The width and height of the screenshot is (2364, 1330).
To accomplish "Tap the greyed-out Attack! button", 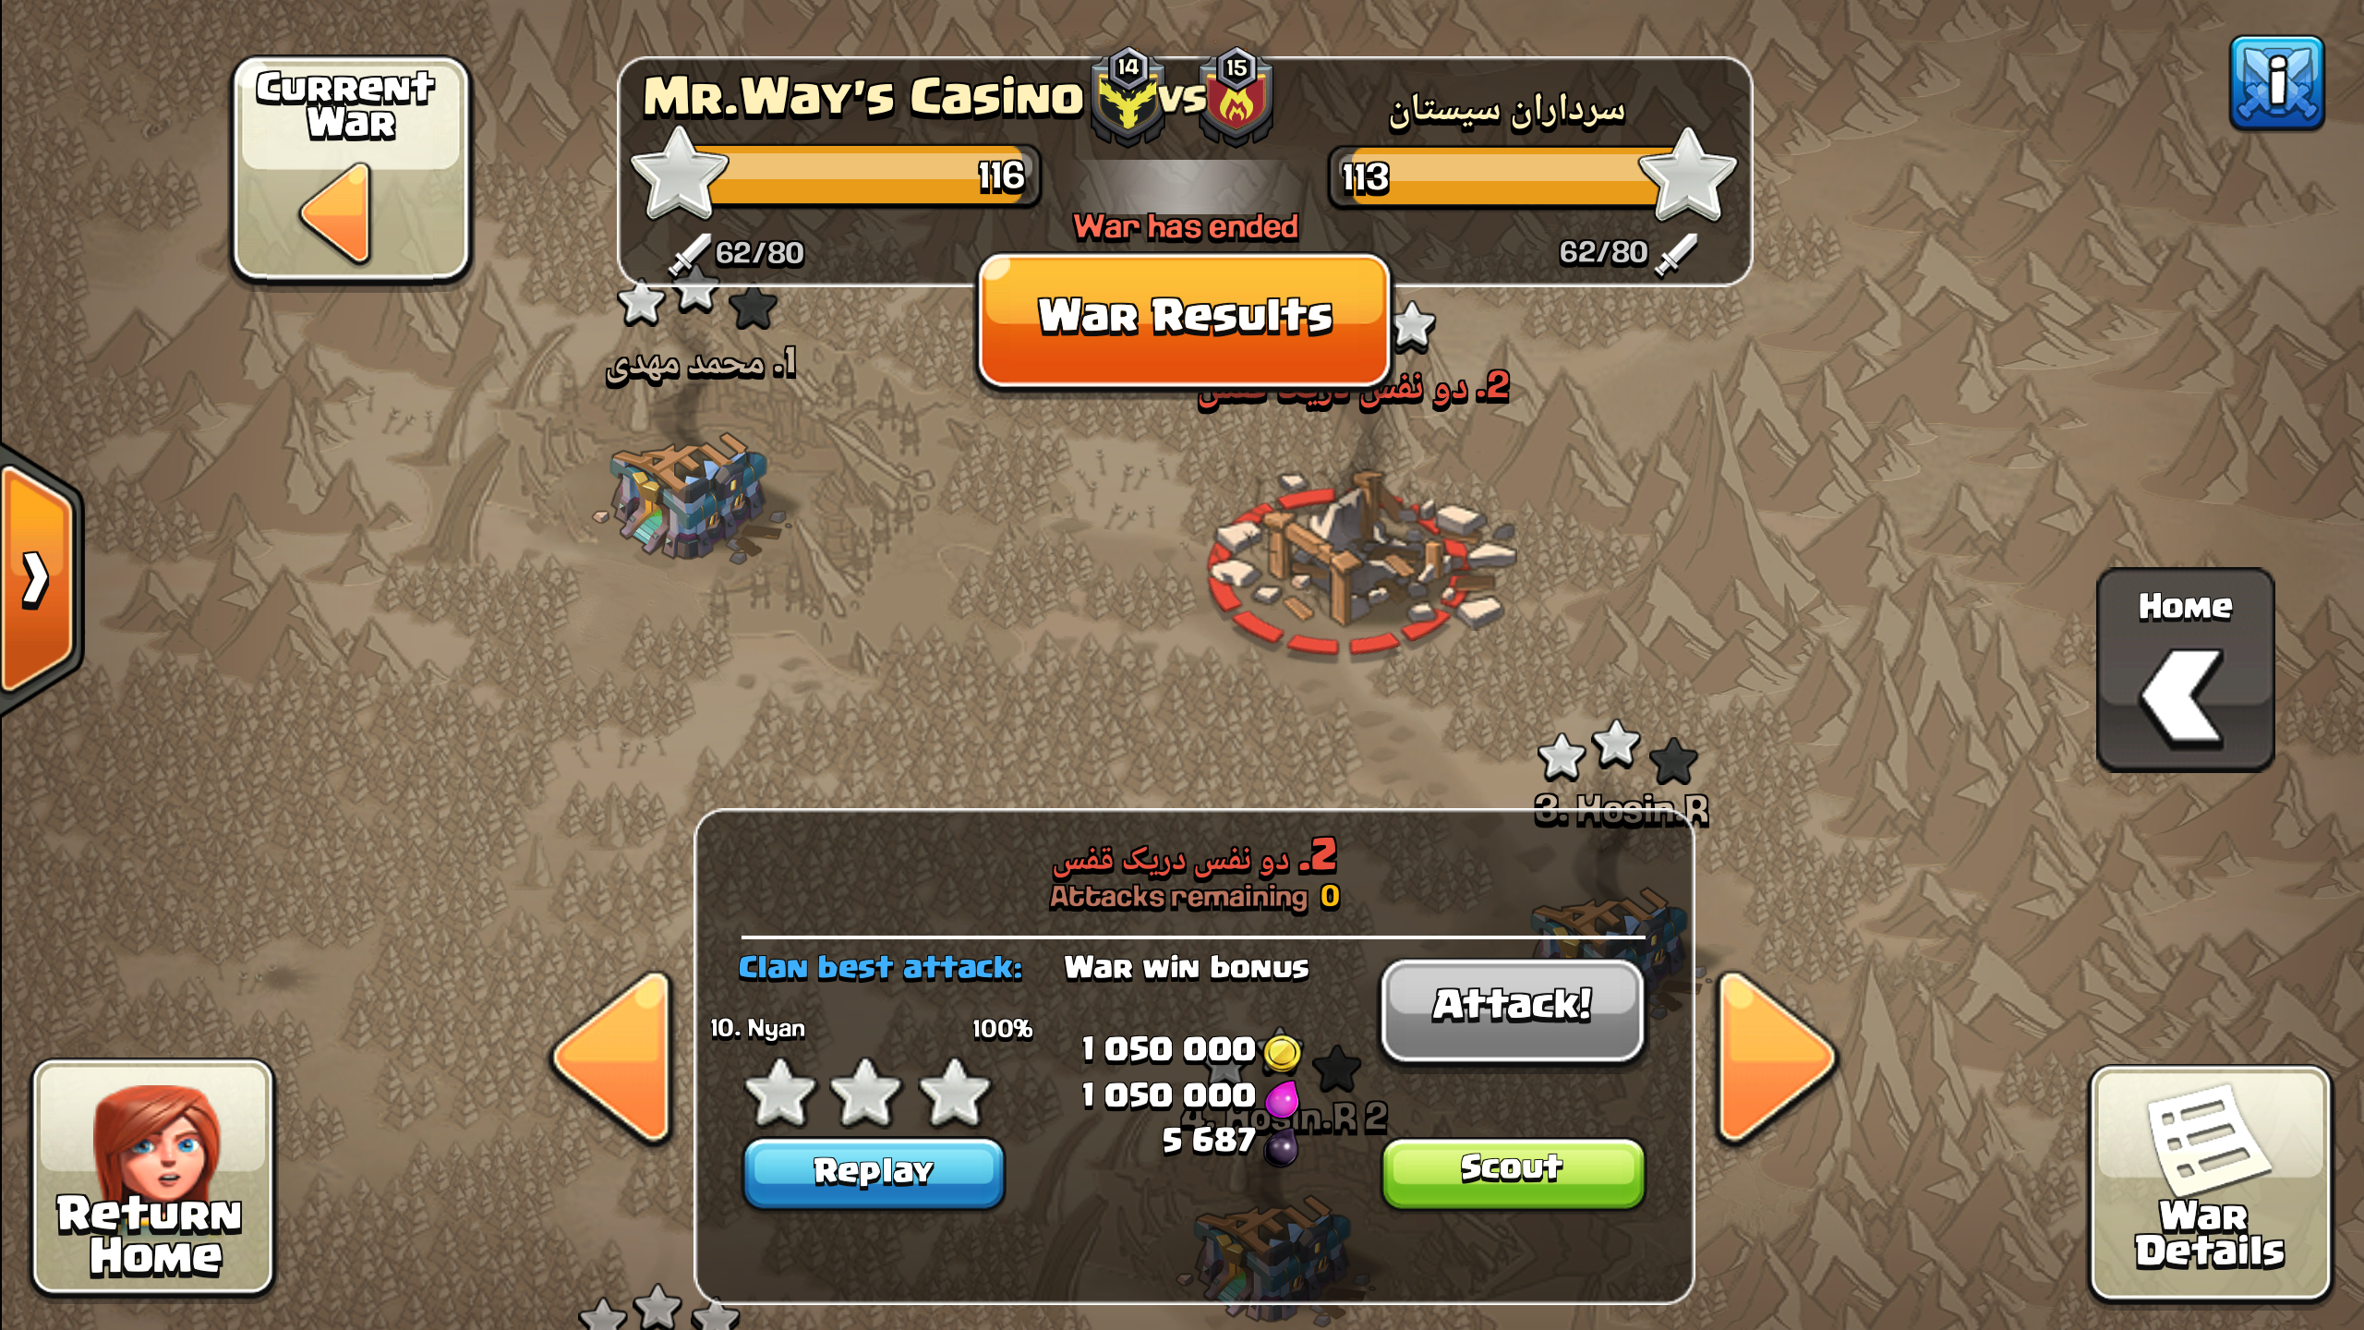I will pyautogui.click(x=1513, y=1009).
